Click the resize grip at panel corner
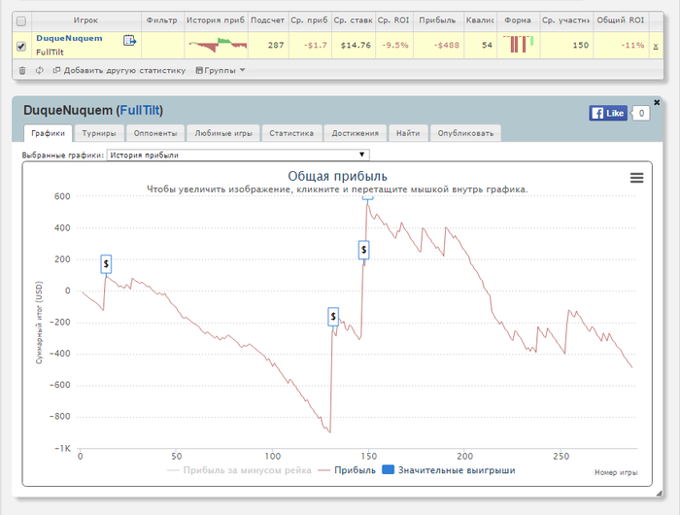This screenshot has height=515, width=680. tap(659, 494)
